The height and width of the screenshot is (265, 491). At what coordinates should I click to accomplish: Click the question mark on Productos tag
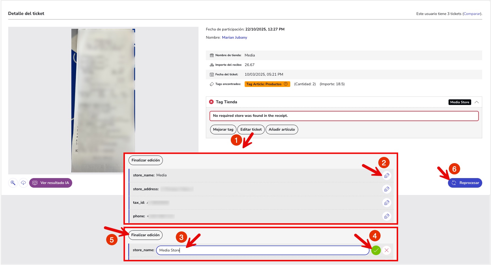coord(286,84)
